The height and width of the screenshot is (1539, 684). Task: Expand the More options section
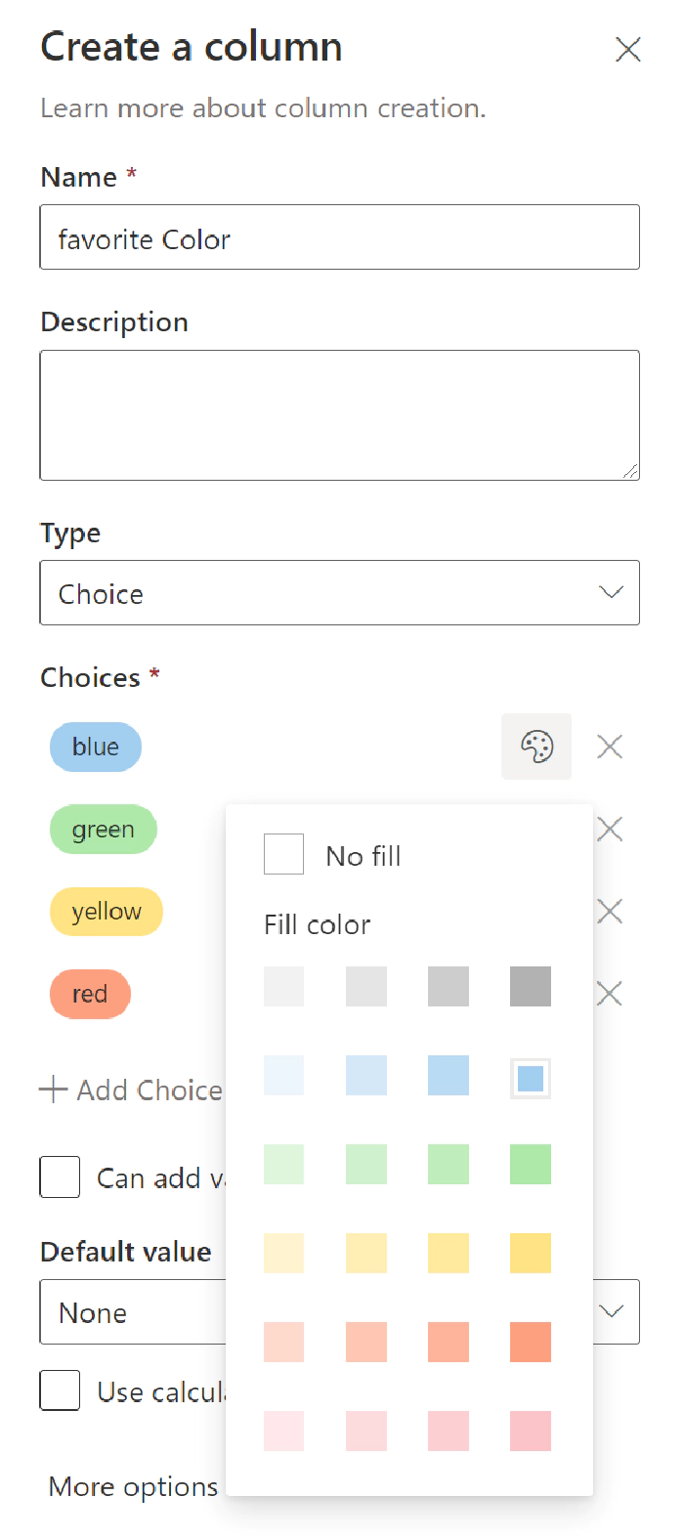[x=132, y=1486]
